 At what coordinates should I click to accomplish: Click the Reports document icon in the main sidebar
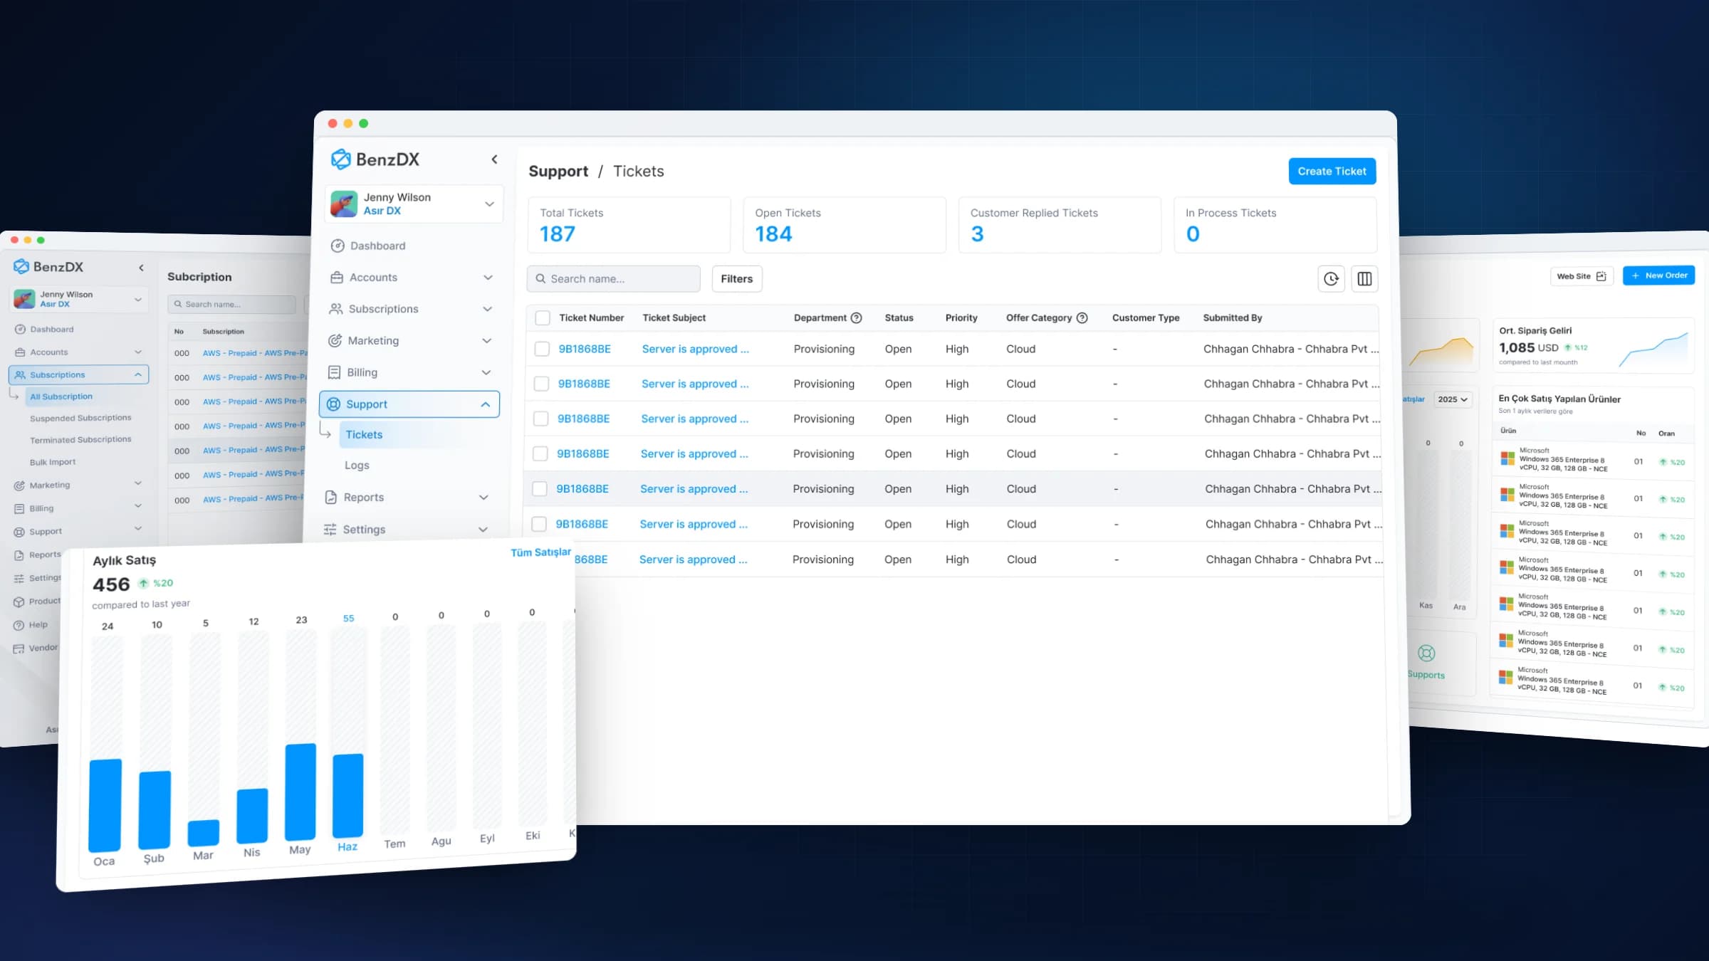[330, 498]
